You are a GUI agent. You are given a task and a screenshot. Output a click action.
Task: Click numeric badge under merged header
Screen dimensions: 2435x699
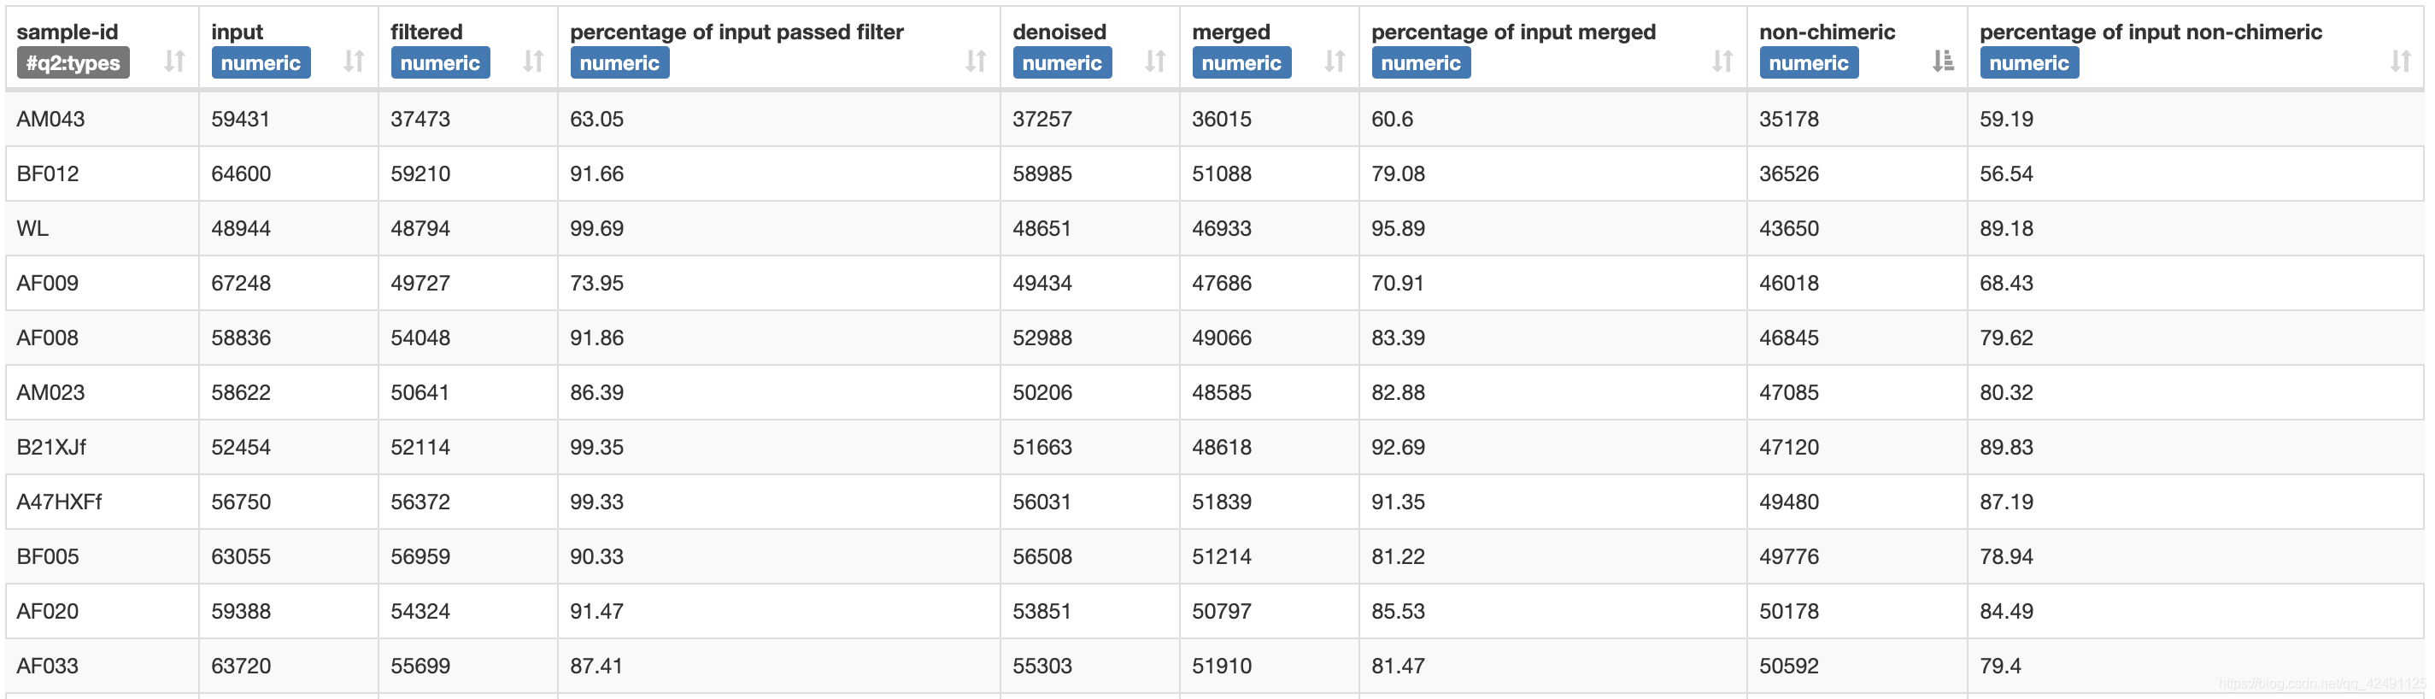1242,63
